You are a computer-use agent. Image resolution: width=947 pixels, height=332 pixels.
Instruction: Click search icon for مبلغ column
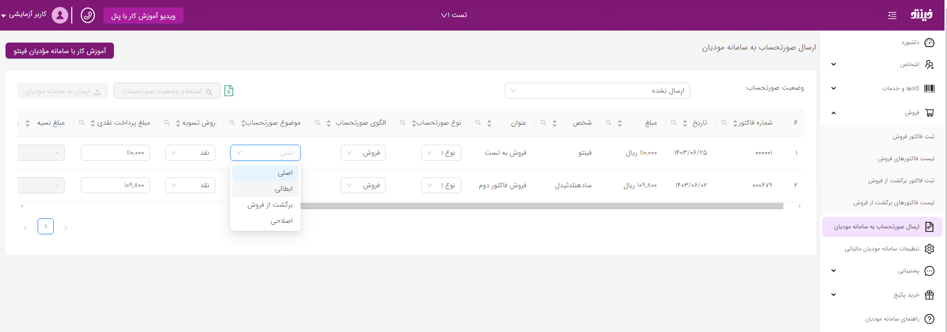pos(608,123)
